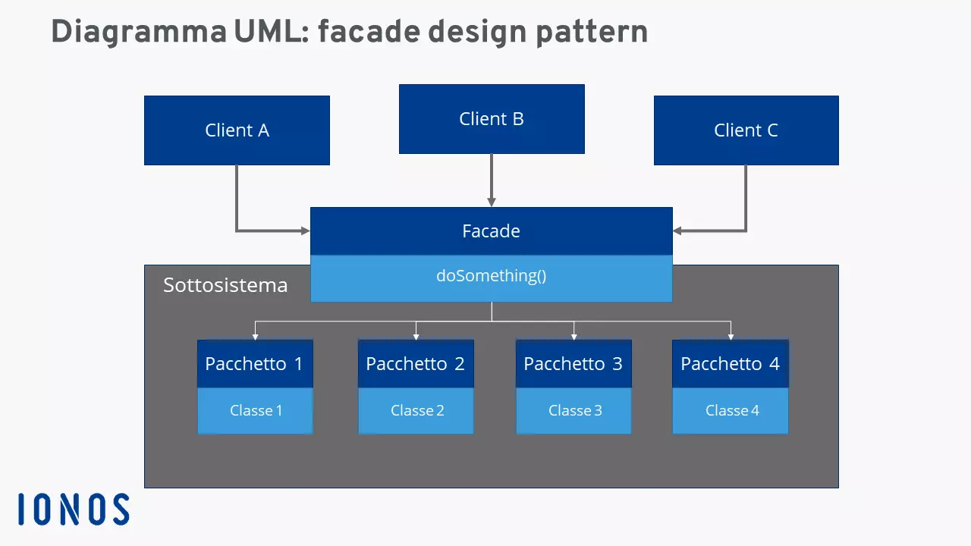Select the Pacchetto 3 header
Screen dimensions: 971x546
(573, 364)
